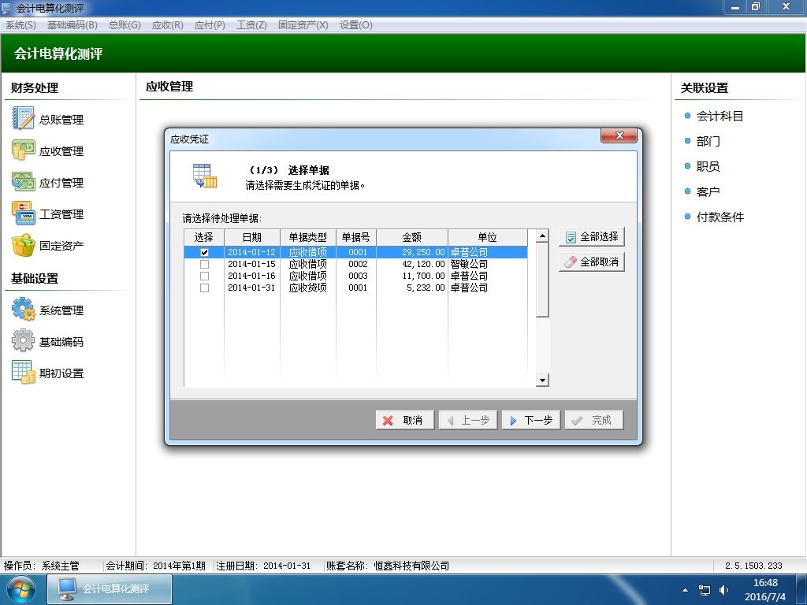Image resolution: width=807 pixels, height=605 pixels.
Task: Open the 期初设置 table icon
Action: [x=23, y=372]
